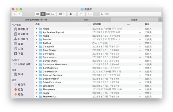173x112 pixels.
Task: Switch to the Mac tab
Action: coord(86,20)
